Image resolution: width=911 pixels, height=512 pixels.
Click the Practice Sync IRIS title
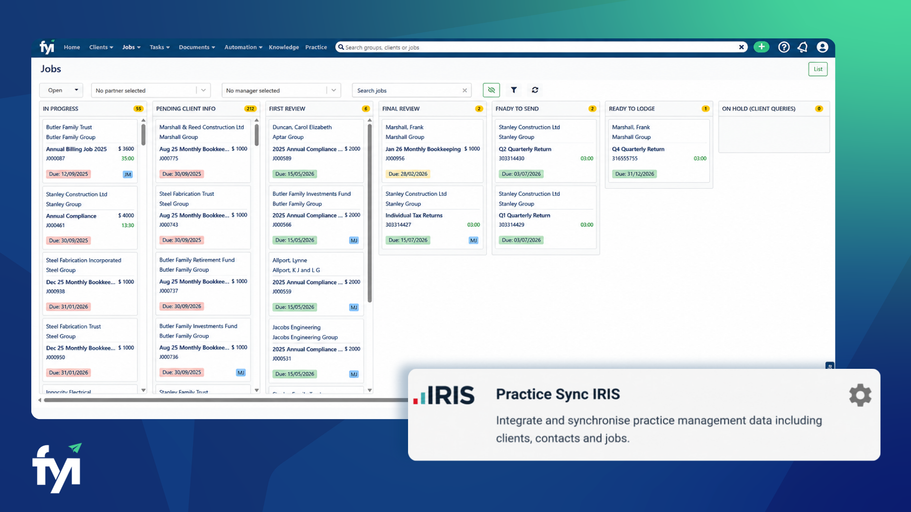[558, 394]
